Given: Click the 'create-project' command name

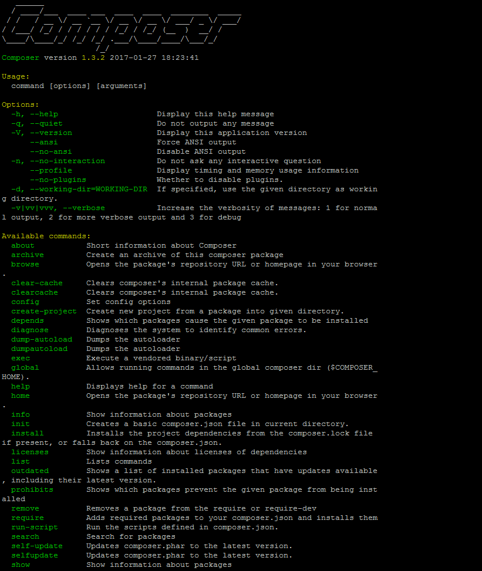Looking at the screenshot, I should tap(43, 312).
